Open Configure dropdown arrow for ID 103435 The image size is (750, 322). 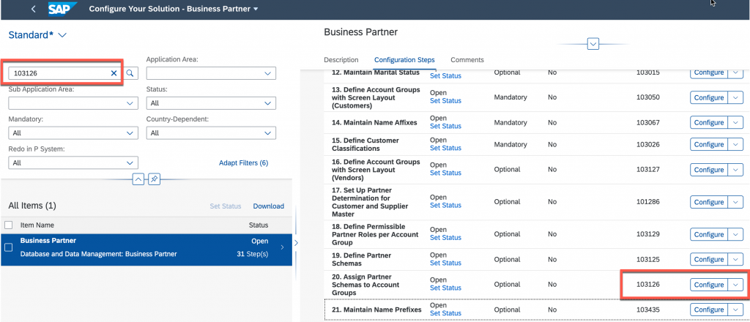tap(735, 310)
